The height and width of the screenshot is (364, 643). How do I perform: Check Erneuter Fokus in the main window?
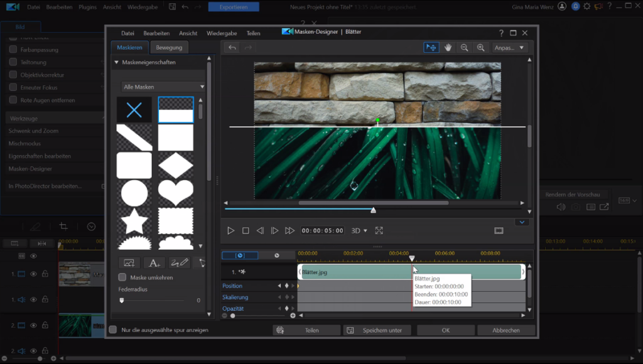click(x=13, y=87)
